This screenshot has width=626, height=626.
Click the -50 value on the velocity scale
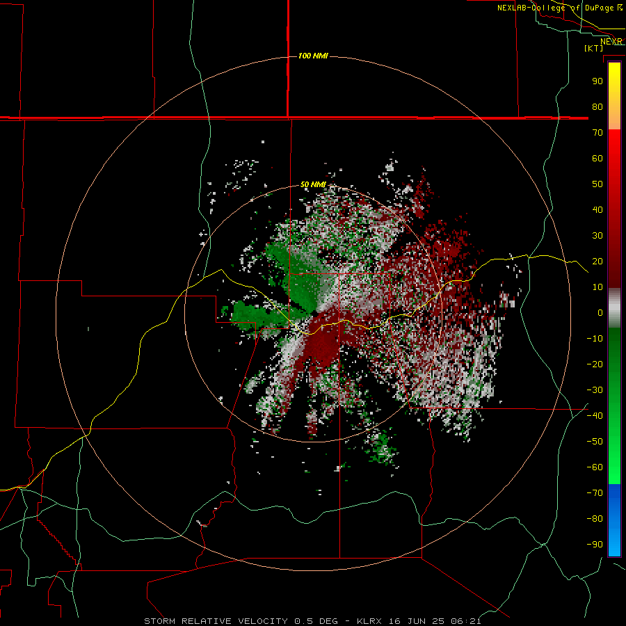(595, 442)
